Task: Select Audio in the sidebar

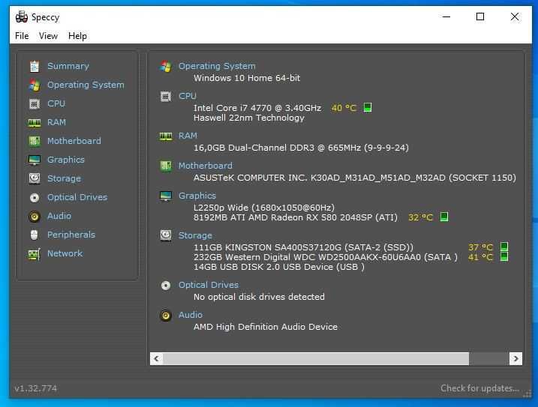Action: pos(59,216)
